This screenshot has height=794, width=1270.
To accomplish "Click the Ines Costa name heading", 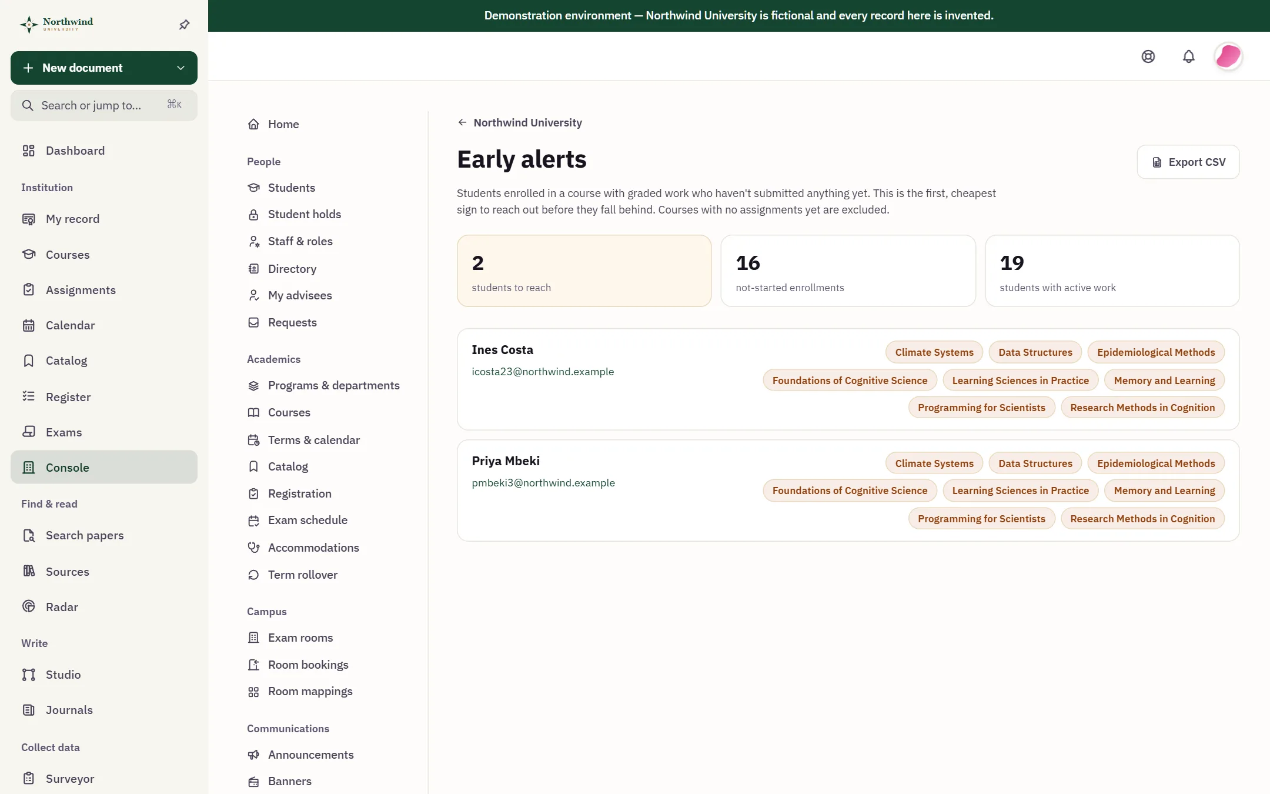I will point(502,350).
